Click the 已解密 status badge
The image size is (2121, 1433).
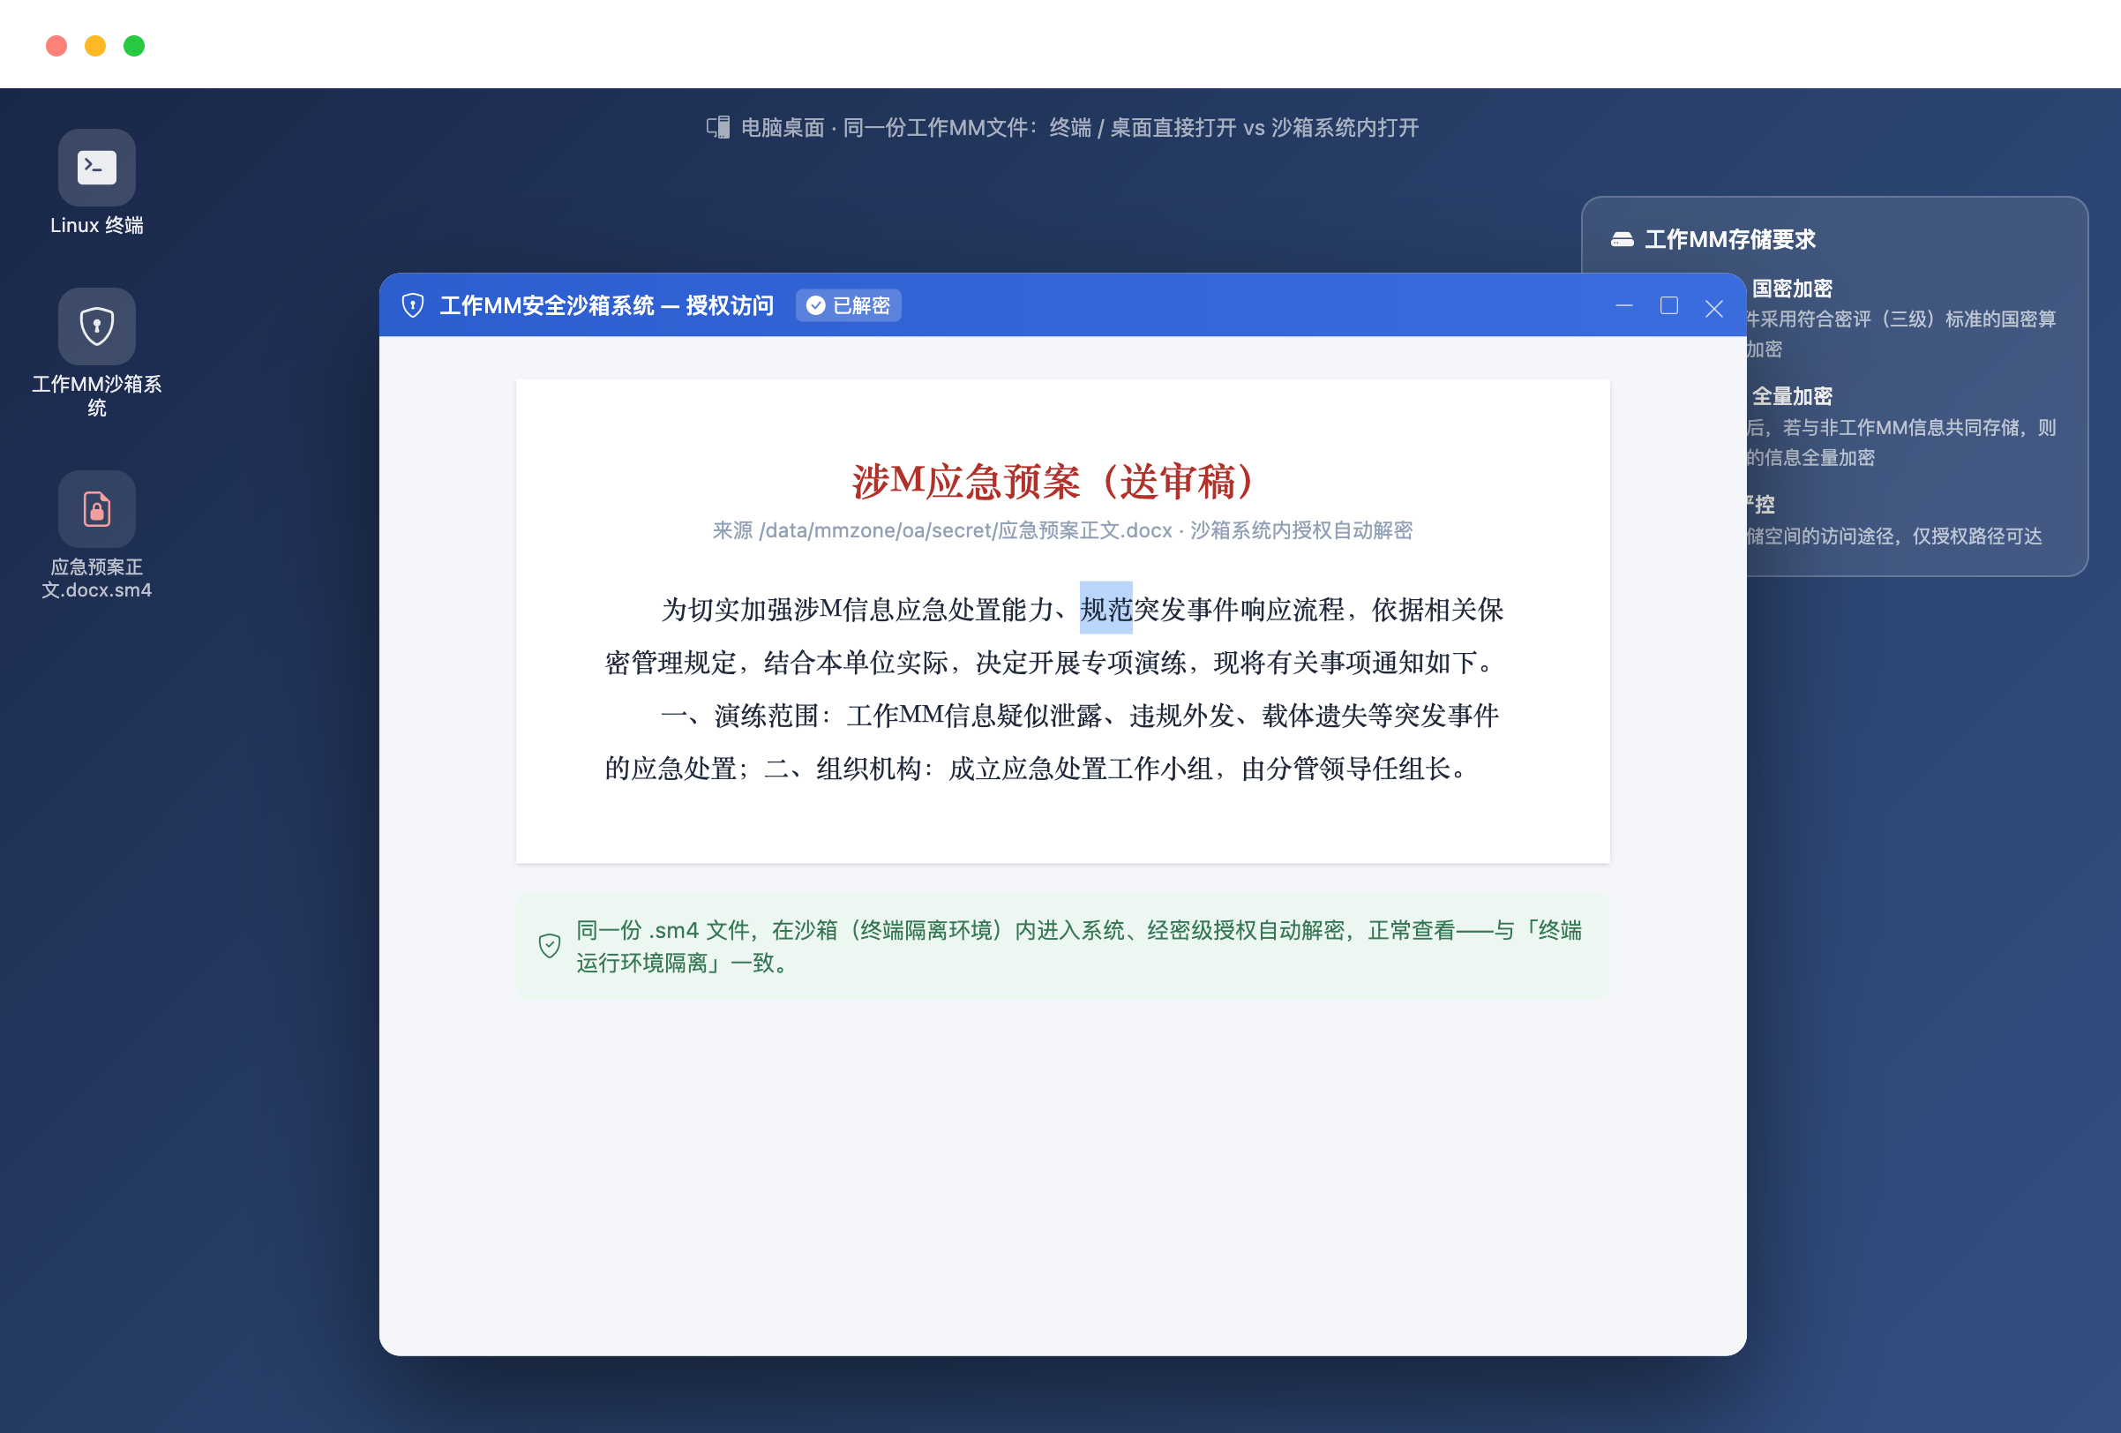tap(848, 306)
